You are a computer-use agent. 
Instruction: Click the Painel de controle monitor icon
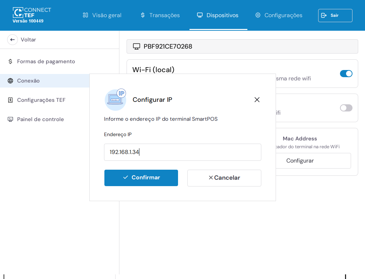(10, 119)
